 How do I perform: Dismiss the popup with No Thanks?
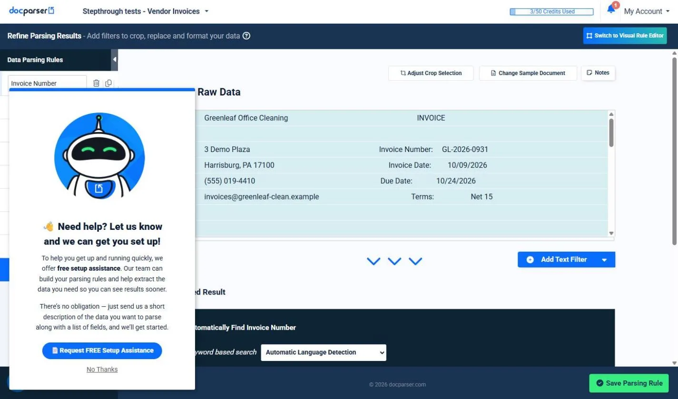coord(102,370)
